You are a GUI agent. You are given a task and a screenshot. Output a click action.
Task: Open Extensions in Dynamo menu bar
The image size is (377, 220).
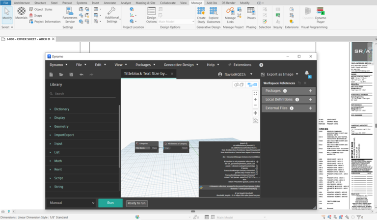pyautogui.click(x=240, y=65)
